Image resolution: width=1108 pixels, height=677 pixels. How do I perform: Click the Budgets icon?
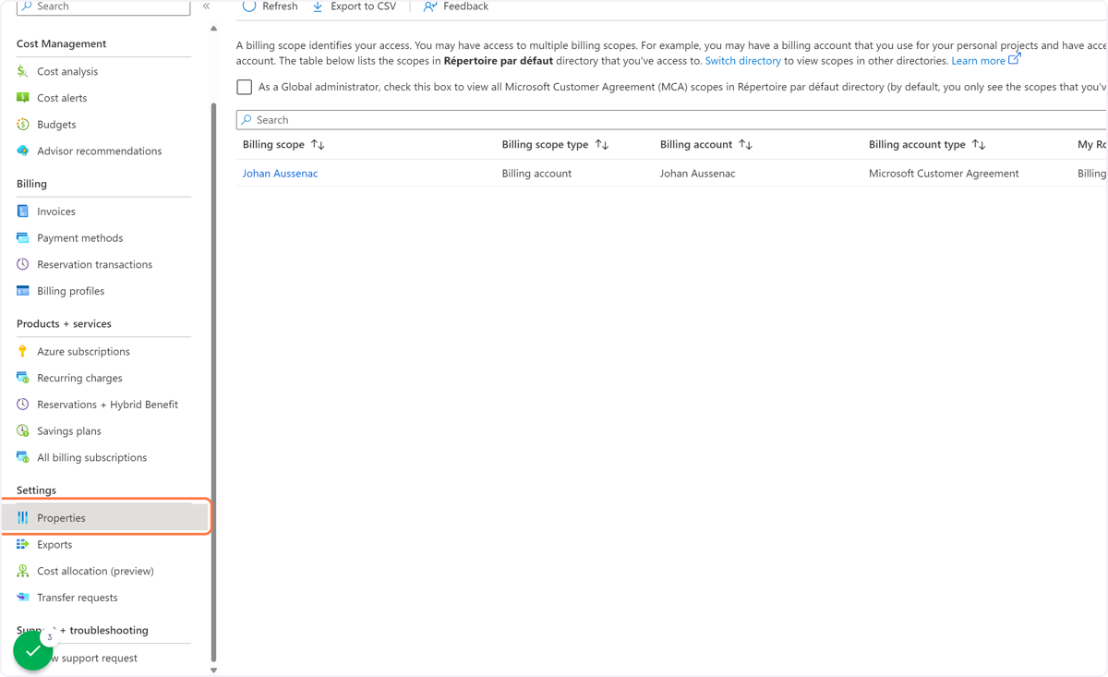(23, 124)
